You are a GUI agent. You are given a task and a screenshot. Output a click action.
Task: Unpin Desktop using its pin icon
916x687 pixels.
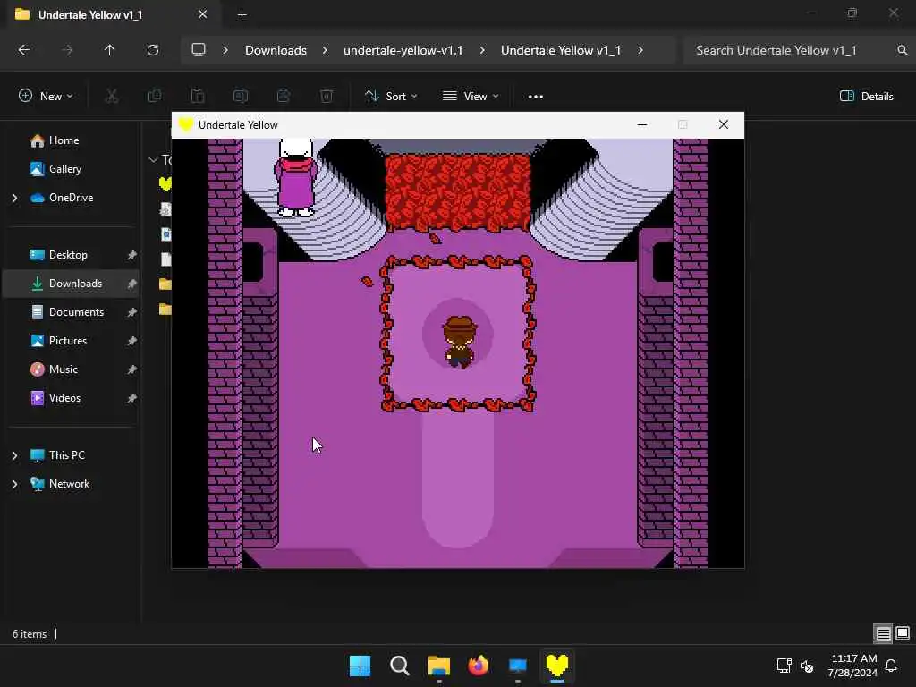(132, 255)
